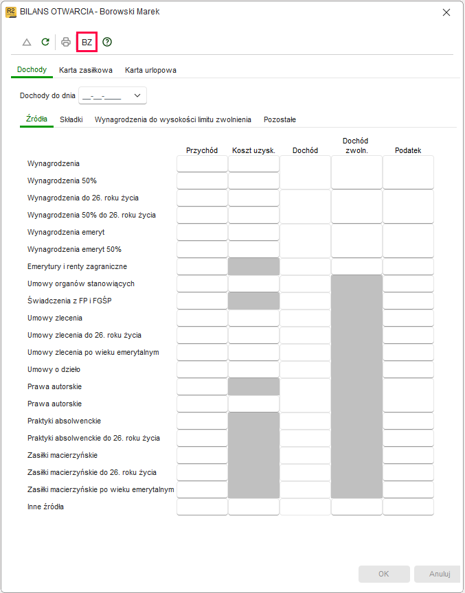The height and width of the screenshot is (593, 465).
Task: Expand the Dochody do dnia date dropdown
Action: click(x=137, y=95)
